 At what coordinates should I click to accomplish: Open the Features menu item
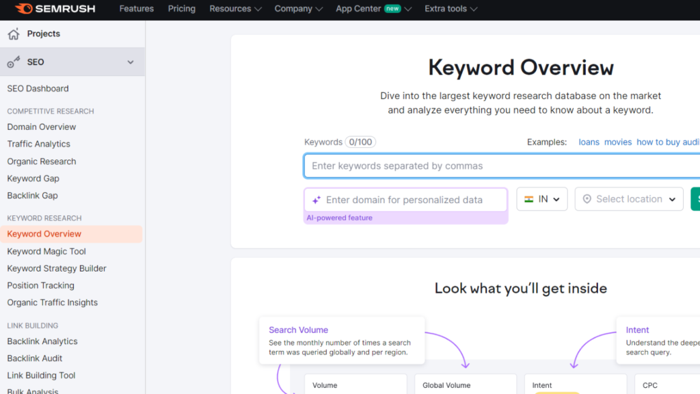tap(137, 8)
